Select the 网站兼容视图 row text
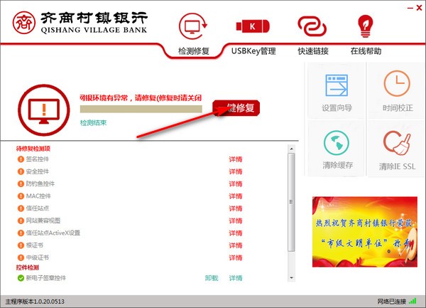 43,221
